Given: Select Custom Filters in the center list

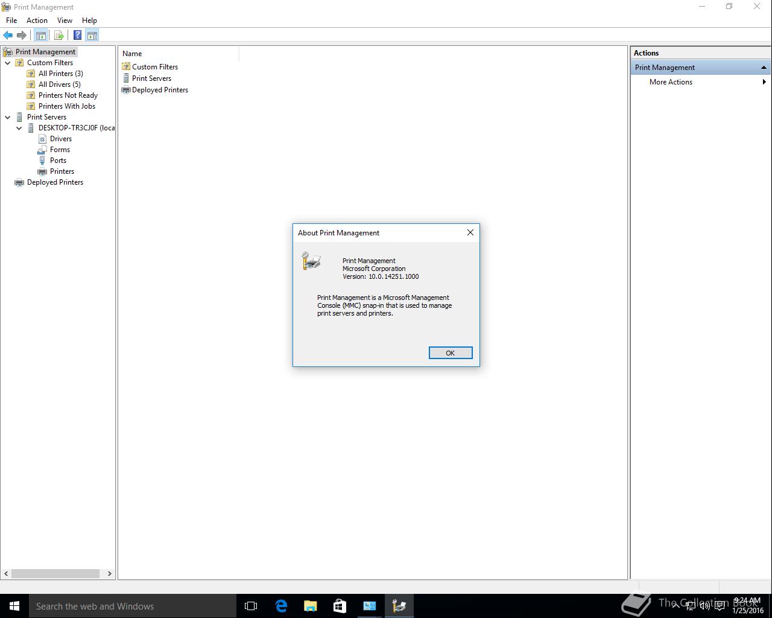Looking at the screenshot, I should pyautogui.click(x=154, y=67).
